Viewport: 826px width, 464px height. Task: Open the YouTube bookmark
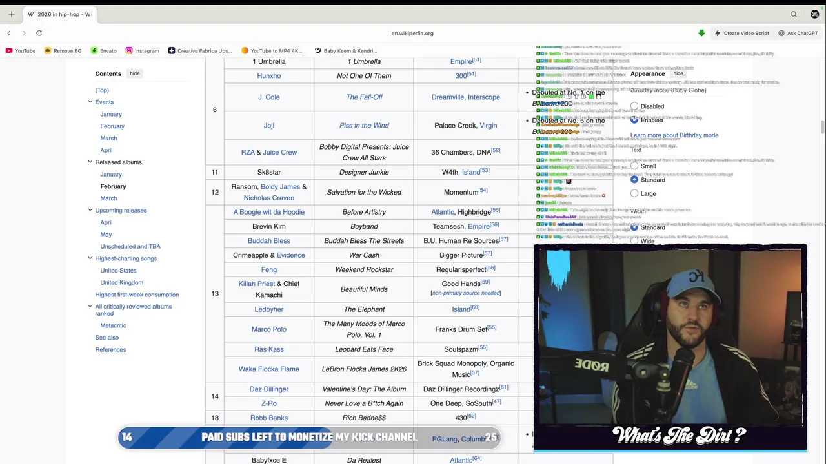pyautogui.click(x=20, y=50)
